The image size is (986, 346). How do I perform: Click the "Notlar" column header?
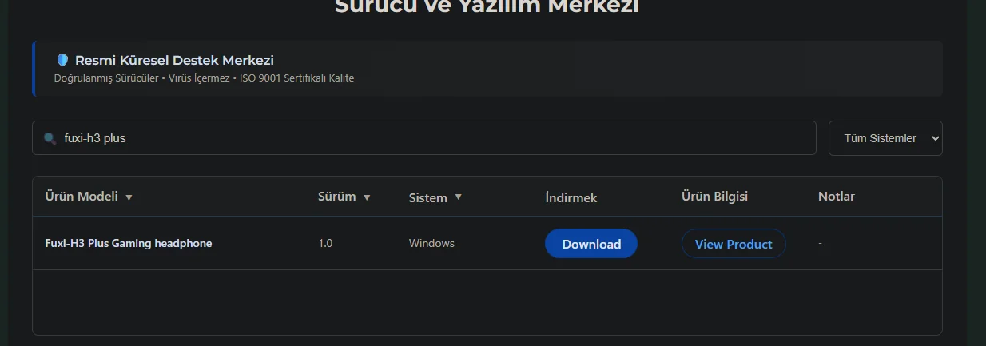(837, 197)
